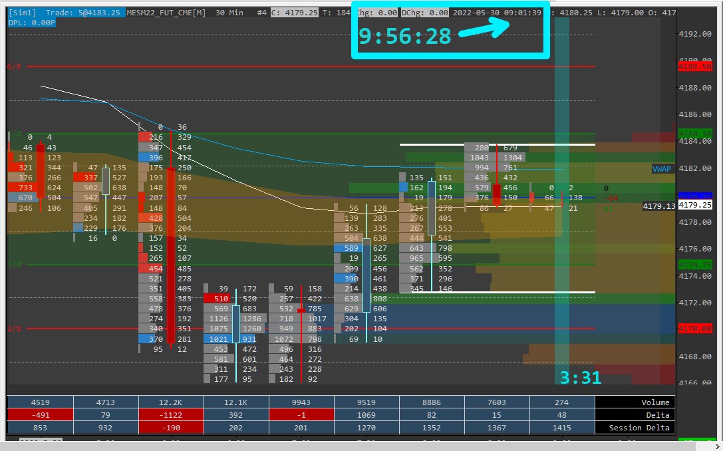The width and height of the screenshot is (723, 451).
Task: Click the 3/8 level label at left
Action: pyautogui.click(x=14, y=265)
